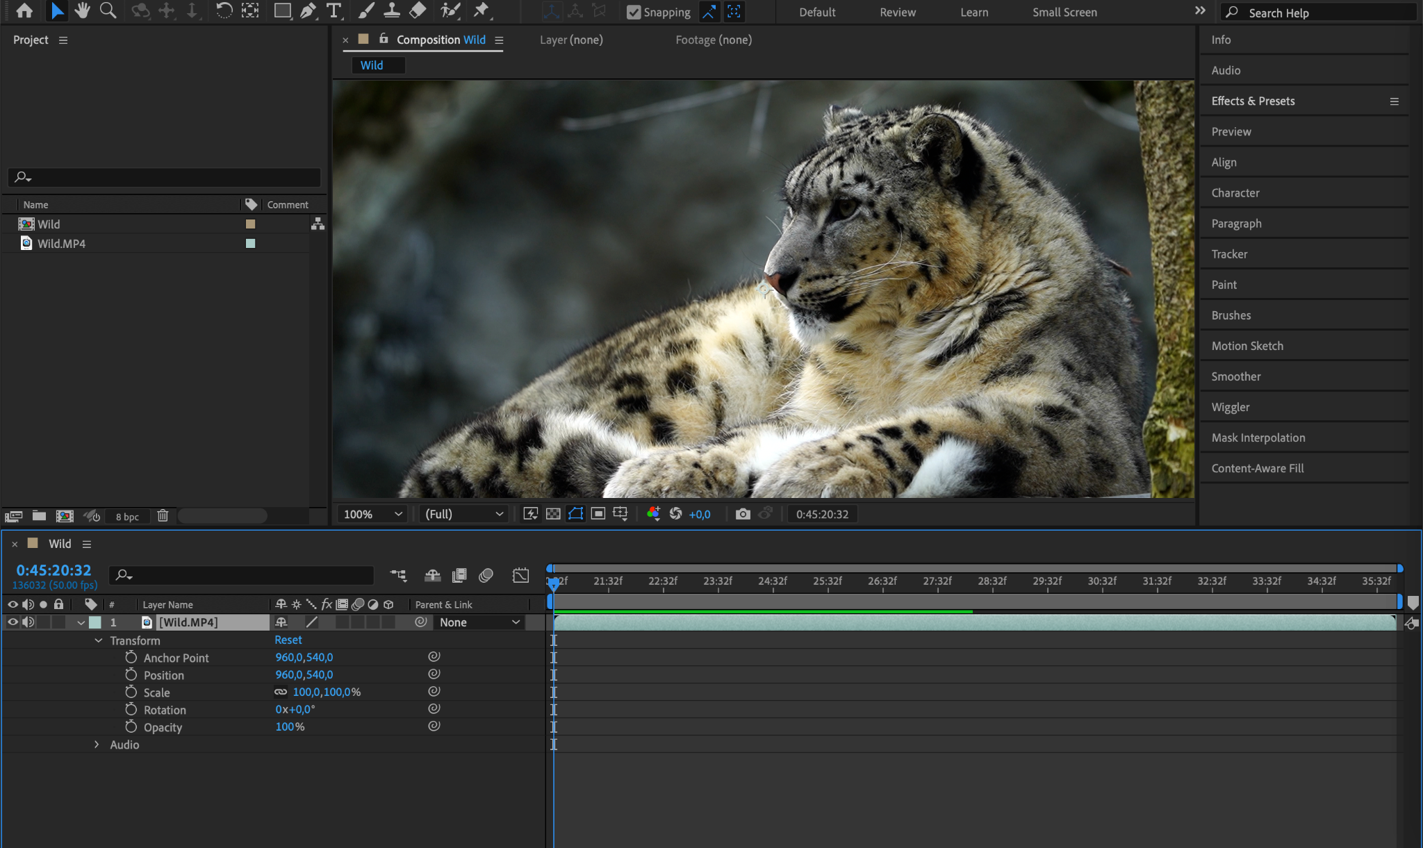1423x848 pixels.
Task: Expand the Audio property group
Action: tap(97, 745)
